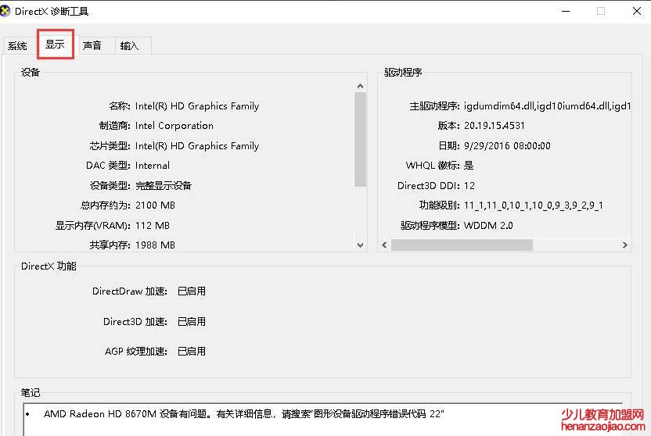Viewport: 651px width, 436px height.
Task: Click the Direct3D DDI value 12
Action: pos(469,186)
